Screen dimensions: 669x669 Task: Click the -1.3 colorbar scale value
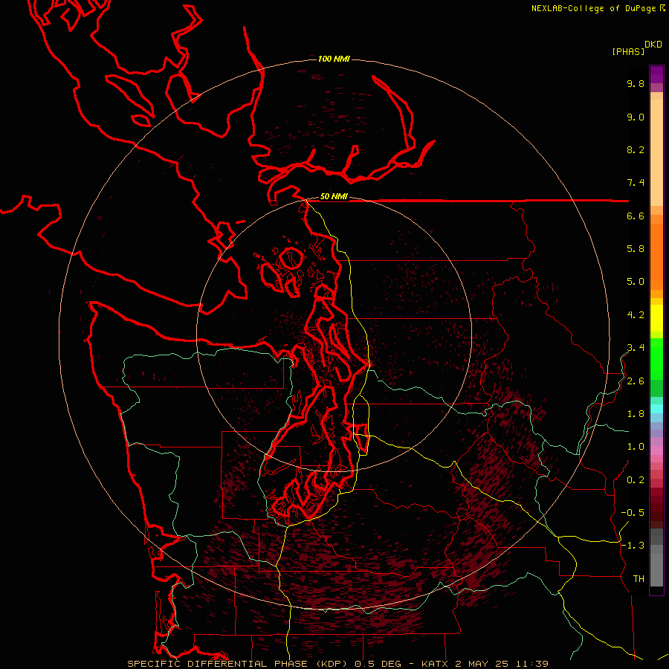(x=633, y=546)
